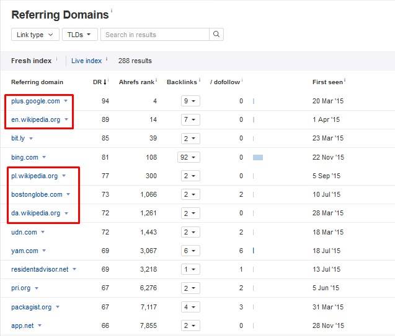Click info icon beside Fresh index

pos(56,59)
